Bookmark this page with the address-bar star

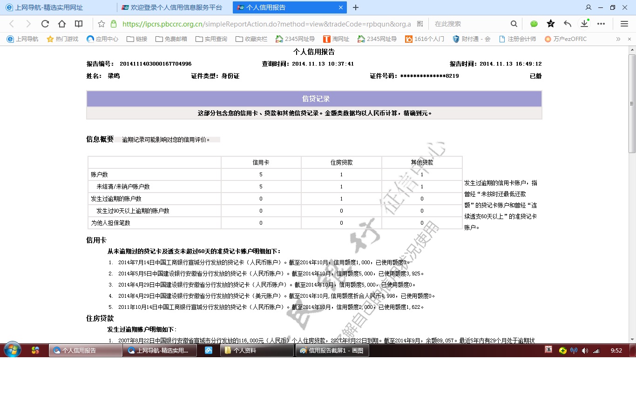(x=101, y=24)
